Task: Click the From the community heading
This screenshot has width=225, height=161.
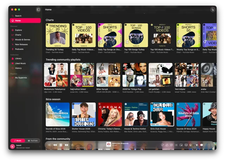Action: click(x=58, y=139)
